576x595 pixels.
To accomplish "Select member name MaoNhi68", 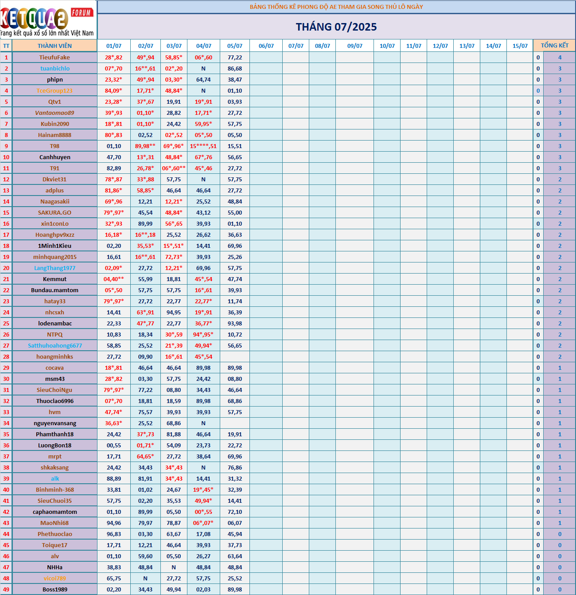I will pos(54,523).
